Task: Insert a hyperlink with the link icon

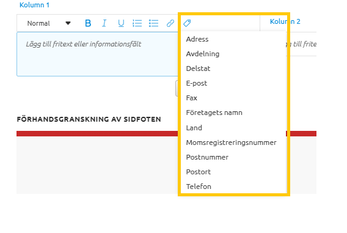Action: (x=170, y=23)
